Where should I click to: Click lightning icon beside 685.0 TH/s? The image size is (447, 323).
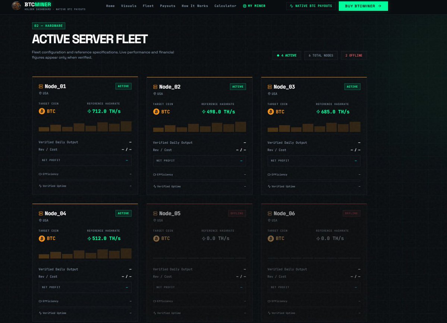(318, 112)
